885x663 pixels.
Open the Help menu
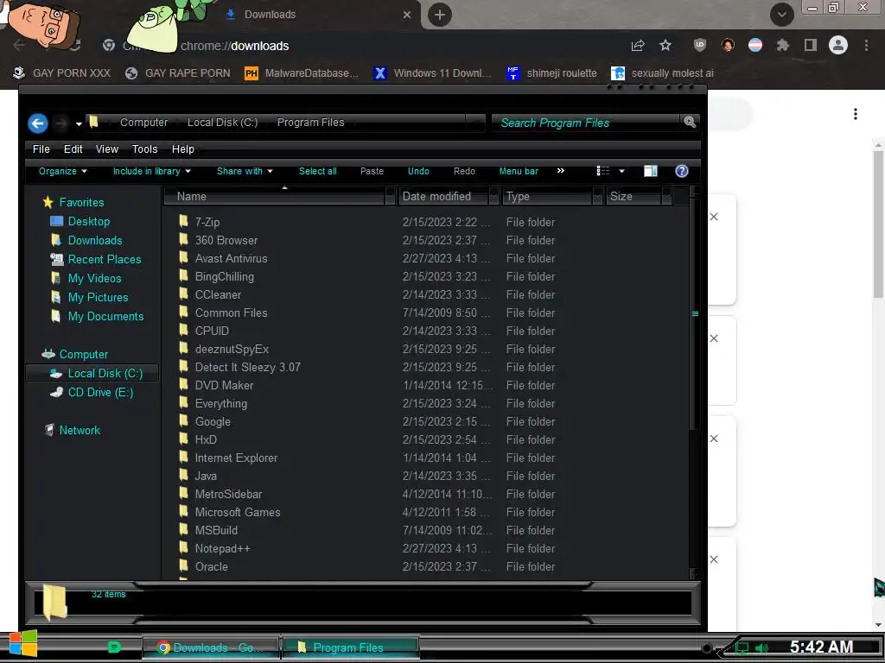tap(183, 149)
